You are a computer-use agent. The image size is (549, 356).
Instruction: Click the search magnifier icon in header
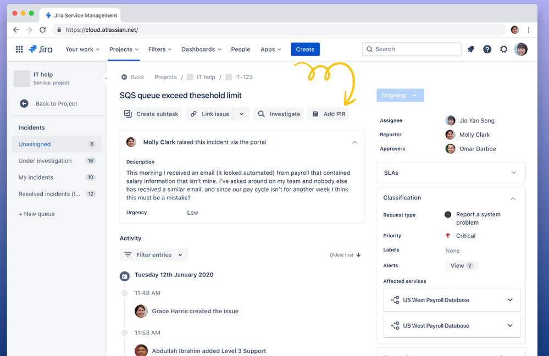369,49
